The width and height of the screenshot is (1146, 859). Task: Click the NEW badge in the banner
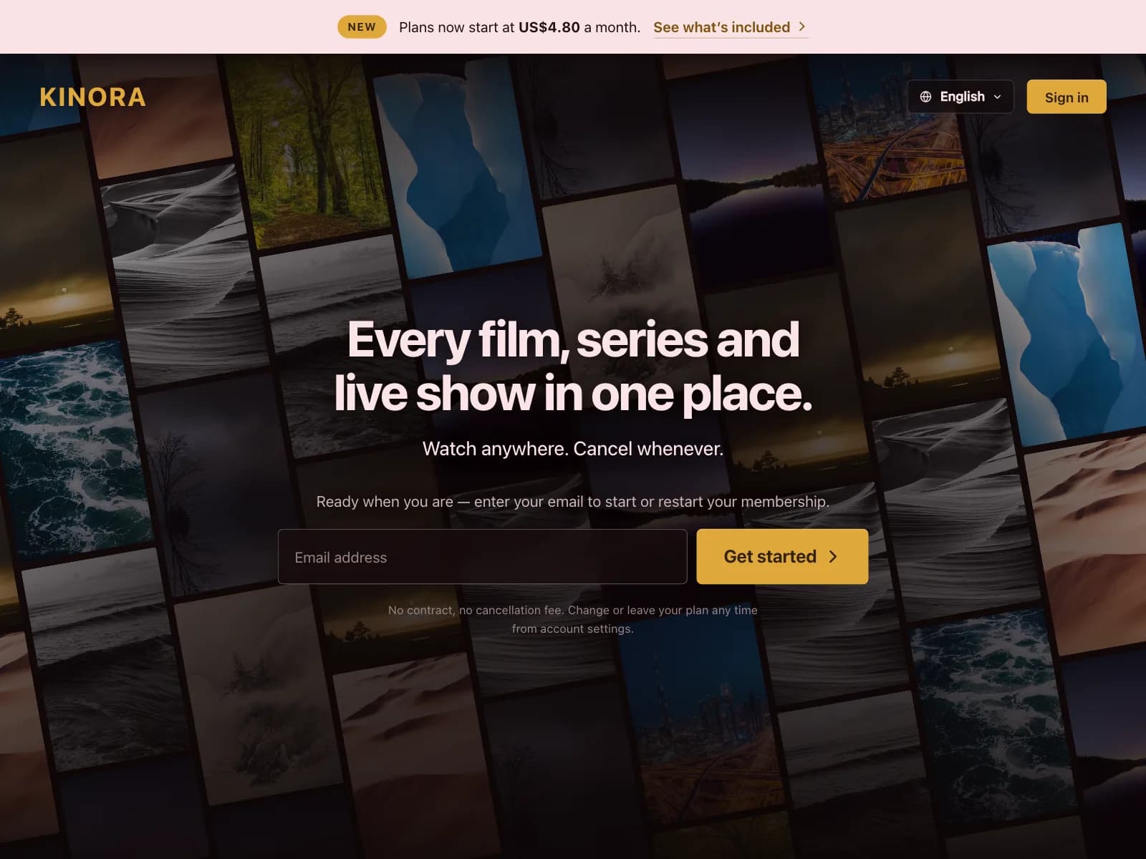point(362,26)
